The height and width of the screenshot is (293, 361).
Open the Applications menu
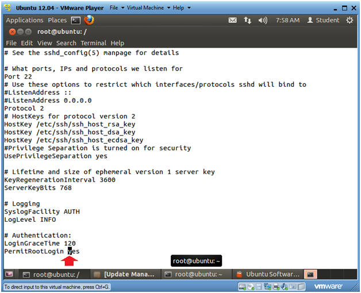(25, 20)
